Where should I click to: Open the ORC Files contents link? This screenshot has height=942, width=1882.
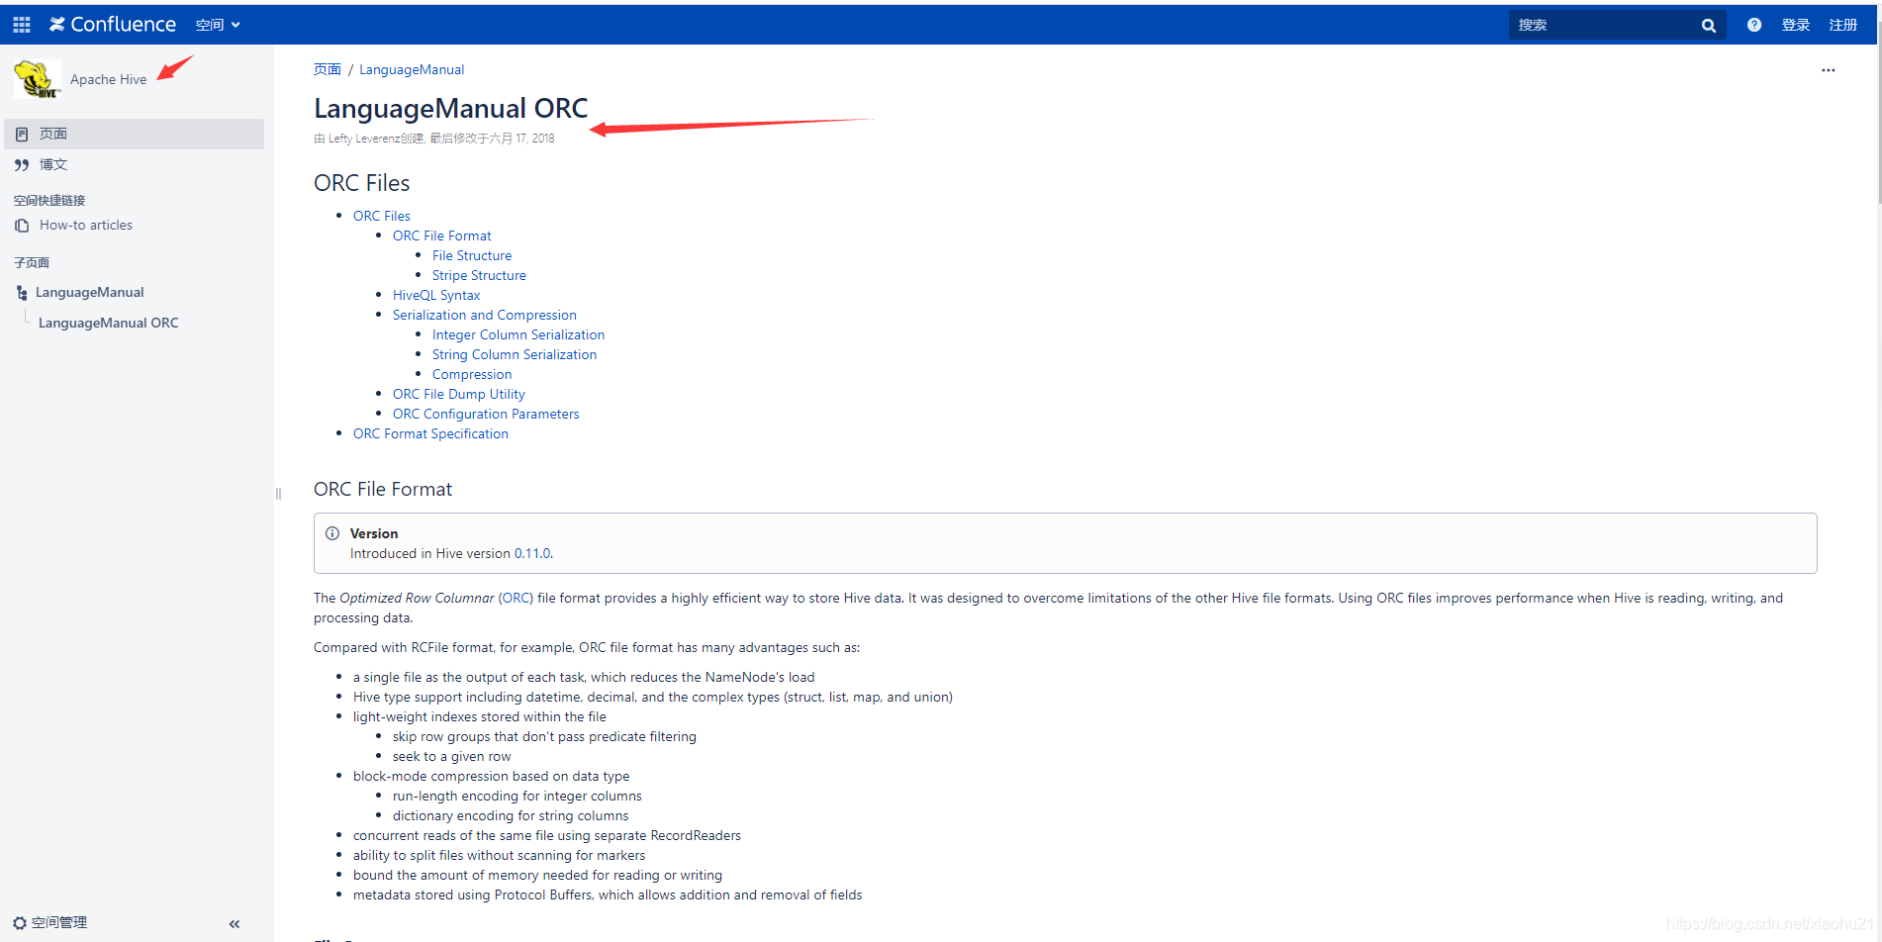coord(382,216)
